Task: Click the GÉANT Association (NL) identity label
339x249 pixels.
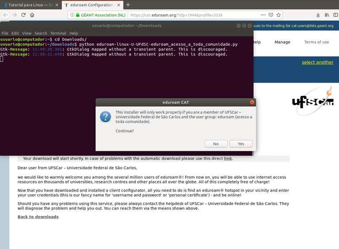Action: [x=103, y=15]
